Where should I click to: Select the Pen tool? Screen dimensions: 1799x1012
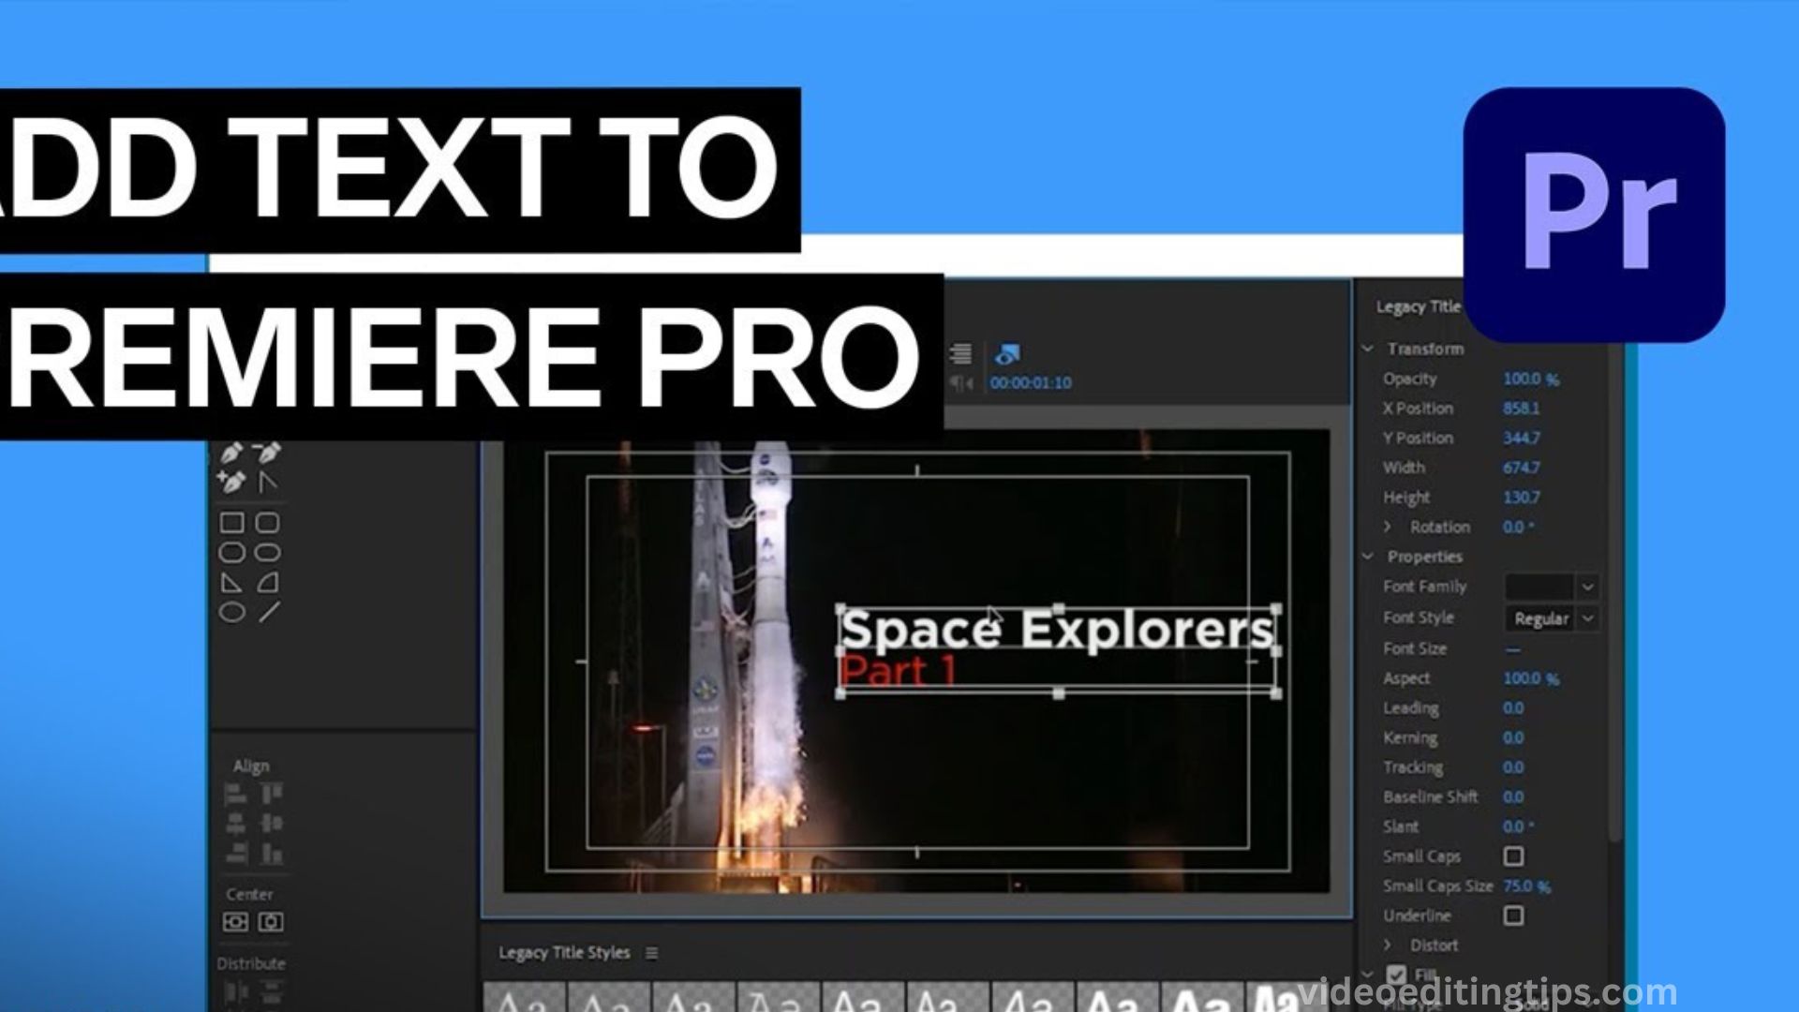pos(231,453)
